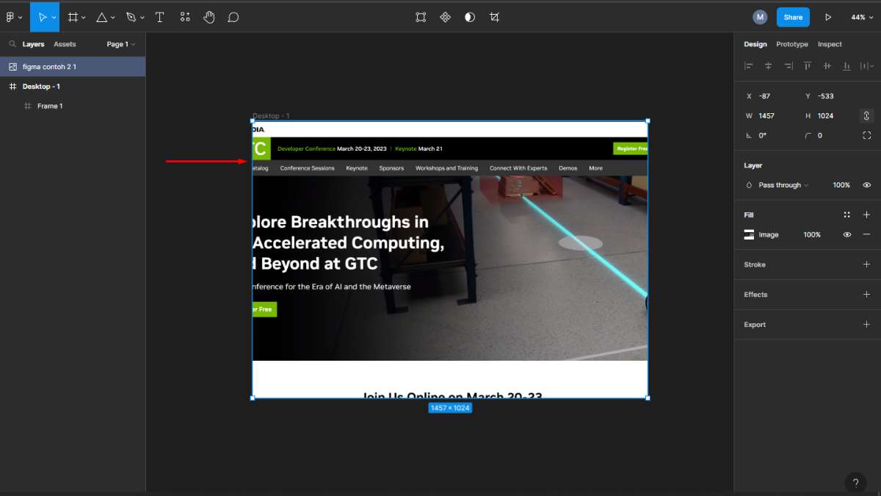Expand Pen tool options dropdown arrow
881x496 pixels.
click(142, 17)
